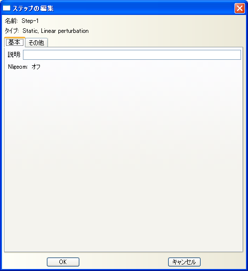The image size is (248, 271).
Task: Click the 説明 description input field
Action: (132, 55)
